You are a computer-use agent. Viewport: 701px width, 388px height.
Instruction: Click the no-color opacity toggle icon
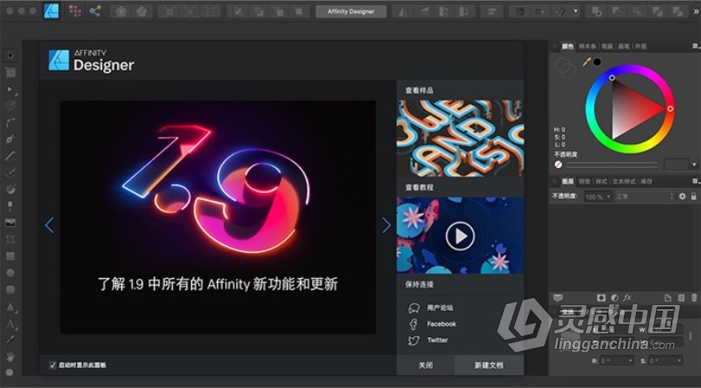558,165
